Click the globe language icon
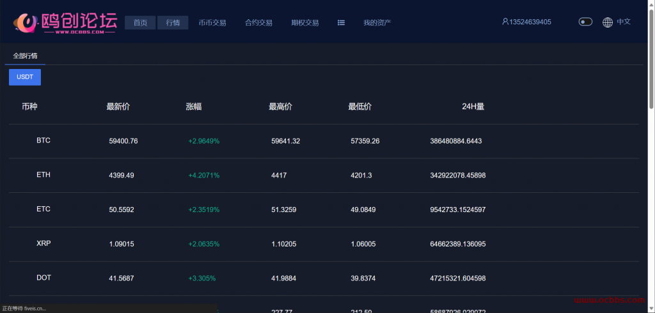The image size is (655, 313). click(x=608, y=22)
